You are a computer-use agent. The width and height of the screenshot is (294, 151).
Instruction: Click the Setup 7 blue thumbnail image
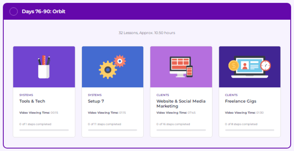pos(113,67)
